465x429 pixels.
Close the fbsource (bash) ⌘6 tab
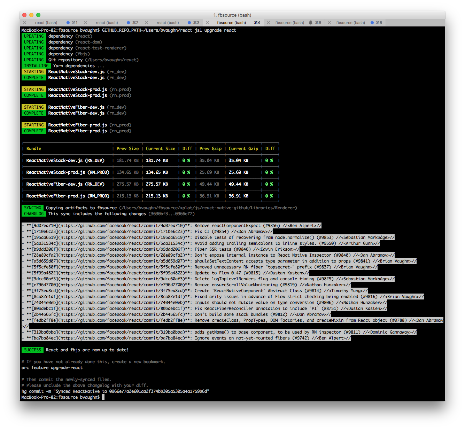coord(329,23)
